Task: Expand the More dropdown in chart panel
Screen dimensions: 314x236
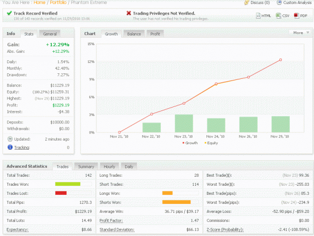Action: [x=300, y=33]
